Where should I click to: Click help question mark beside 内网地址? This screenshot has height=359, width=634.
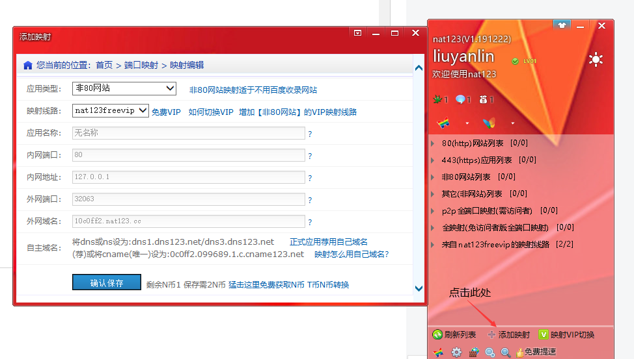pos(310,178)
